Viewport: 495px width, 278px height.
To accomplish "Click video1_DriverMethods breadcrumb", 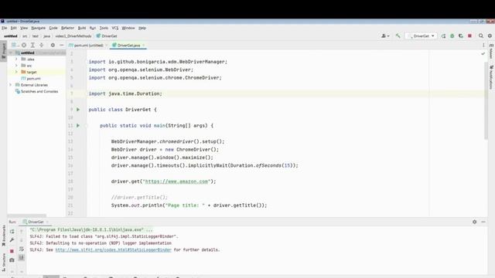I will point(73,36).
